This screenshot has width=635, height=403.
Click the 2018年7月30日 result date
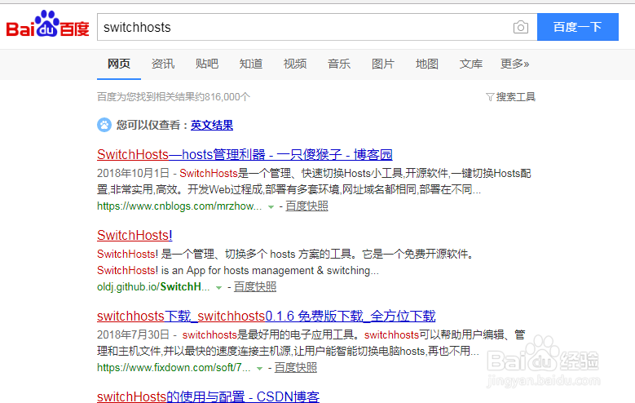133,335
